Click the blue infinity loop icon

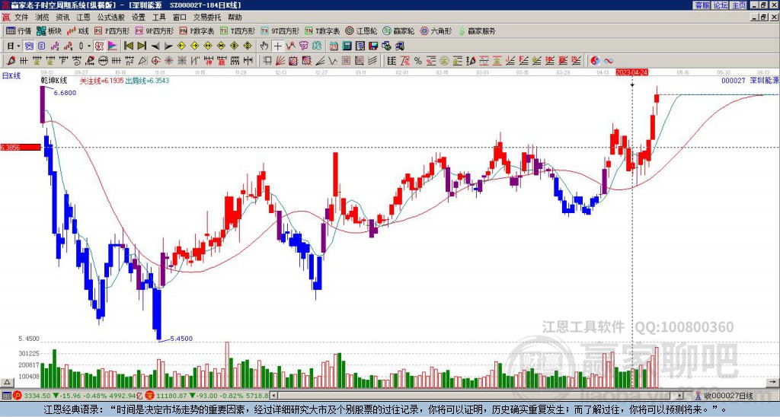coord(609,61)
